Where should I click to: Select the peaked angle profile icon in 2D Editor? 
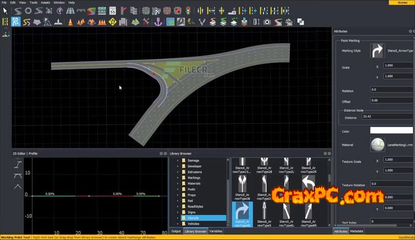(18, 186)
